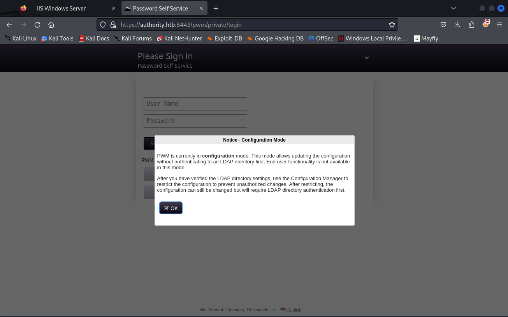Viewport: 508px width, 317px height.
Task: Click the User Name input field
Action: tap(195, 104)
